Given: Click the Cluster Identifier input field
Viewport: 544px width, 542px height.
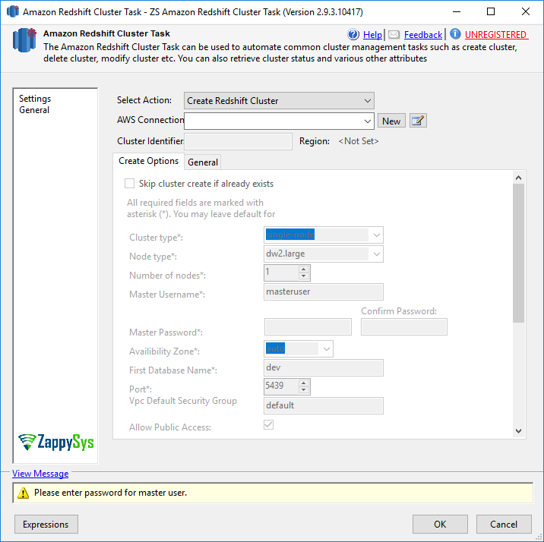Looking at the screenshot, I should pyautogui.click(x=238, y=141).
